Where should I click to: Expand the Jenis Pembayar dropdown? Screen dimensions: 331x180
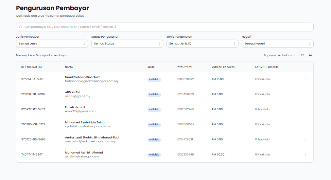pos(52,44)
